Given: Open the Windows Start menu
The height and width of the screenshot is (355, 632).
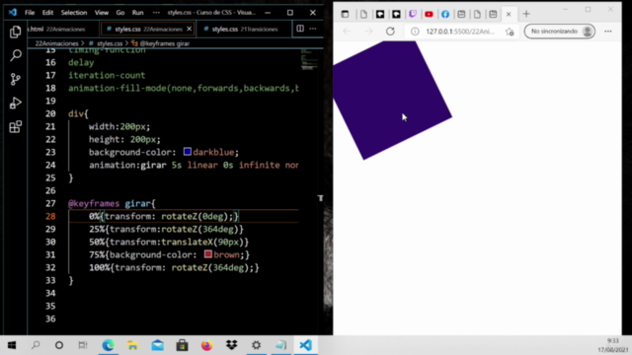Looking at the screenshot, I should pyautogui.click(x=12, y=345).
